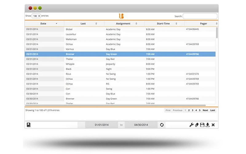Click the download arrow icon

click(x=208, y=125)
